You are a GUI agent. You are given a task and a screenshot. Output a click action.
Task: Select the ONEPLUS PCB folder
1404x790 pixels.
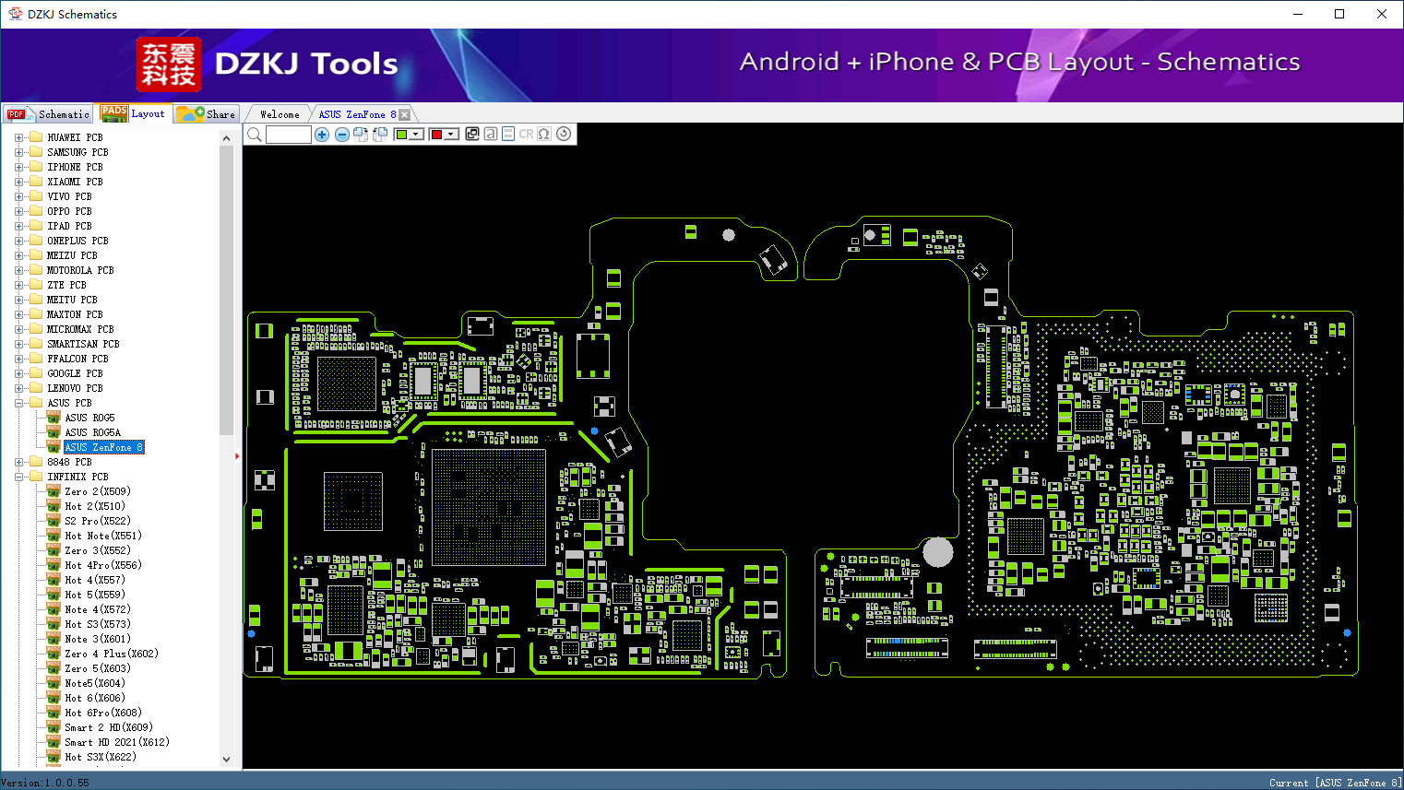tap(77, 241)
